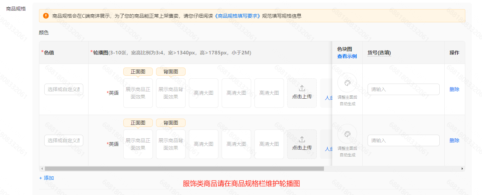Delete the second color row via 删除
The width and height of the screenshot is (482, 195).
(454, 140)
